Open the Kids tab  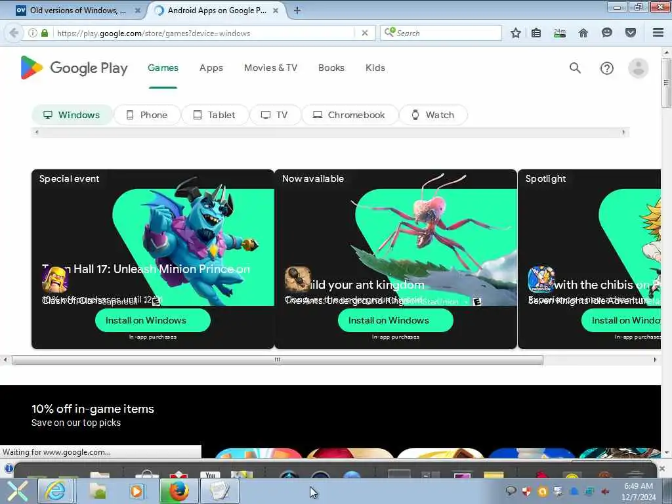(x=375, y=68)
